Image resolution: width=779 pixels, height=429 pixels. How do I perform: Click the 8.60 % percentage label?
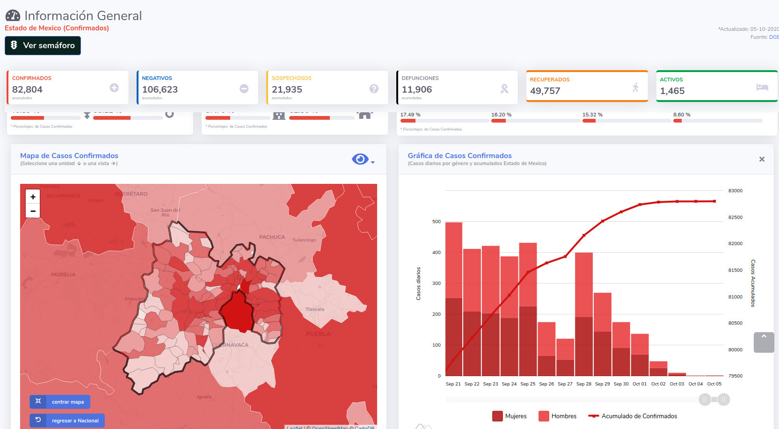point(682,115)
